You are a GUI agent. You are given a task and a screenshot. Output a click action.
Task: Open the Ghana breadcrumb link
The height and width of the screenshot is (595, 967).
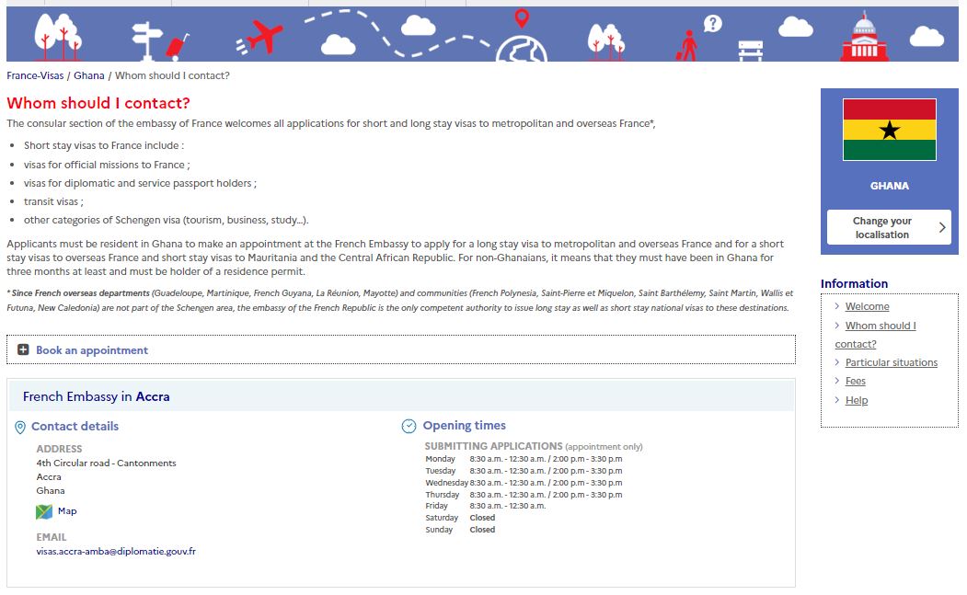click(x=89, y=75)
